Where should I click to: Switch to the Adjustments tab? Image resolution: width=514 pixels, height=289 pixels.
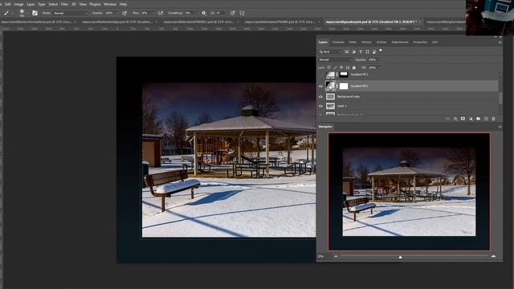click(400, 43)
